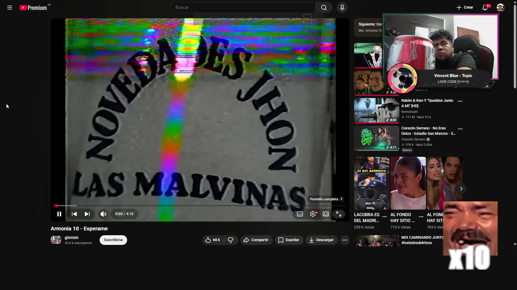Like the video (66 k)
Viewport: 517px width, 290px height.
(x=212, y=240)
